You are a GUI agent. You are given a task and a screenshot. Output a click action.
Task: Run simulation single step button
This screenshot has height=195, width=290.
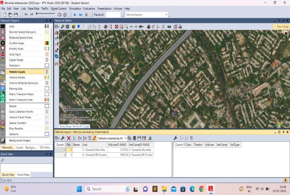click(x=81, y=15)
